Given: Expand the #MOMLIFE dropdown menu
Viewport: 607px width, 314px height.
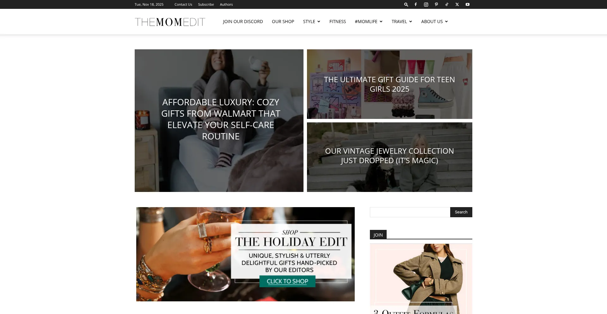Looking at the screenshot, I should (x=369, y=22).
